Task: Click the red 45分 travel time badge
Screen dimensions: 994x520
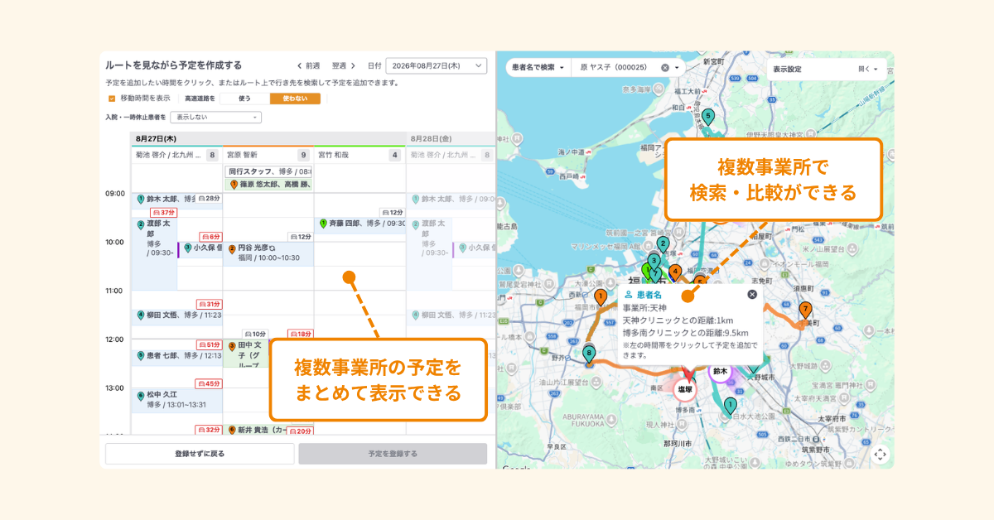Action: point(209,383)
